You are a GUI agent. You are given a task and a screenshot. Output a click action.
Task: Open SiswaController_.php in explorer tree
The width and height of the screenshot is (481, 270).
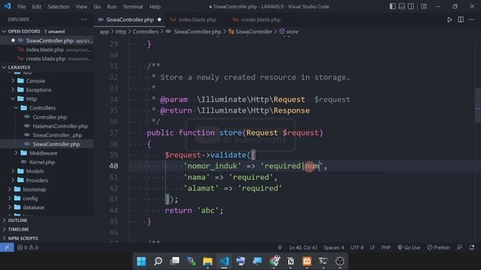point(47,135)
